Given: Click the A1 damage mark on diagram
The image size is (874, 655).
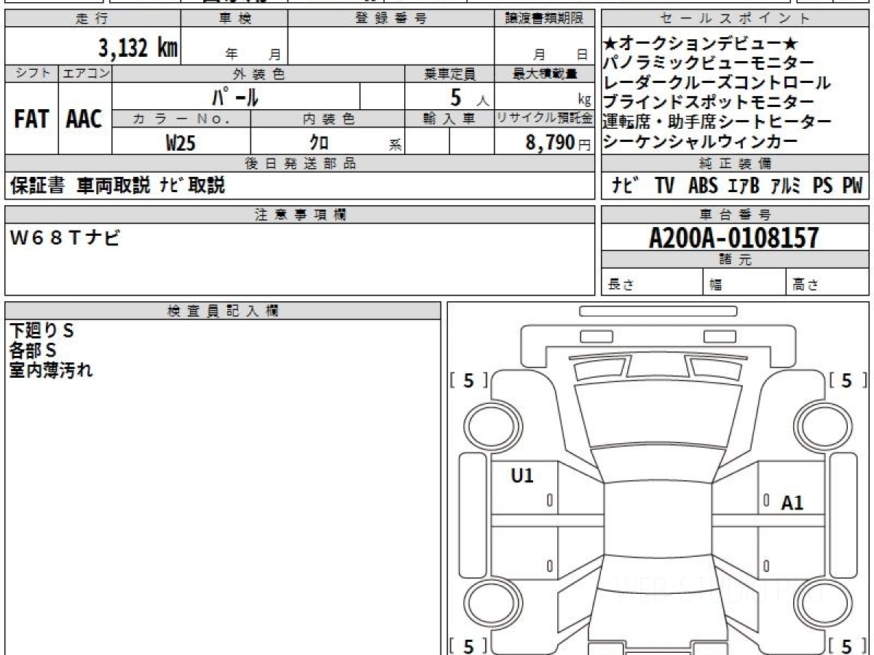Looking at the screenshot, I should [x=792, y=502].
